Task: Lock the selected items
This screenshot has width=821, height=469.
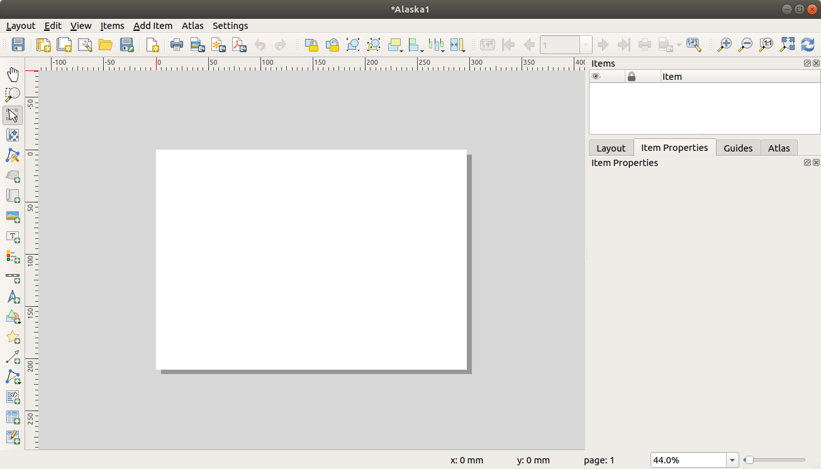Action: click(311, 45)
